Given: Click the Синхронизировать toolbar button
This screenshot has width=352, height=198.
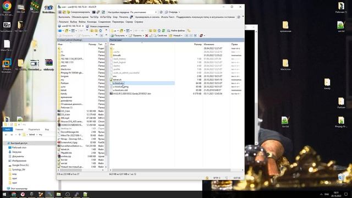Looking at the screenshot, I should pyautogui.click(x=78, y=12).
